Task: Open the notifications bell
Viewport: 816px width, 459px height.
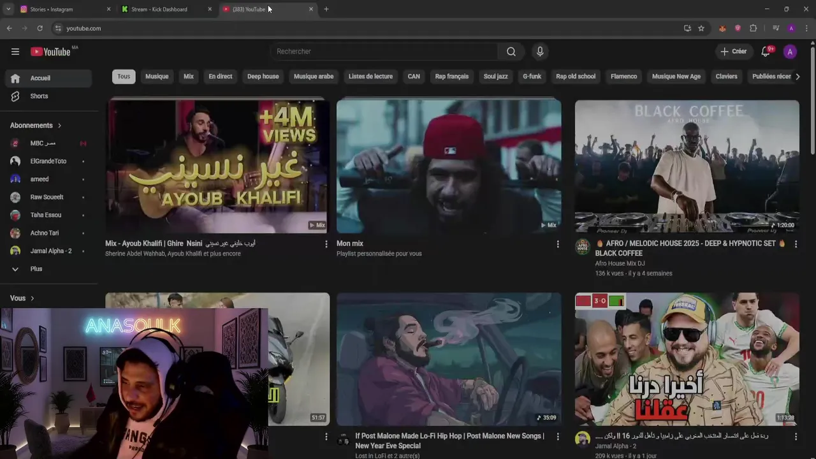Action: (766, 52)
